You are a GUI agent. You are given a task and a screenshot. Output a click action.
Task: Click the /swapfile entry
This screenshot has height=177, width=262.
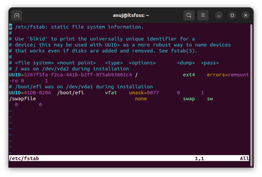tap(22, 99)
